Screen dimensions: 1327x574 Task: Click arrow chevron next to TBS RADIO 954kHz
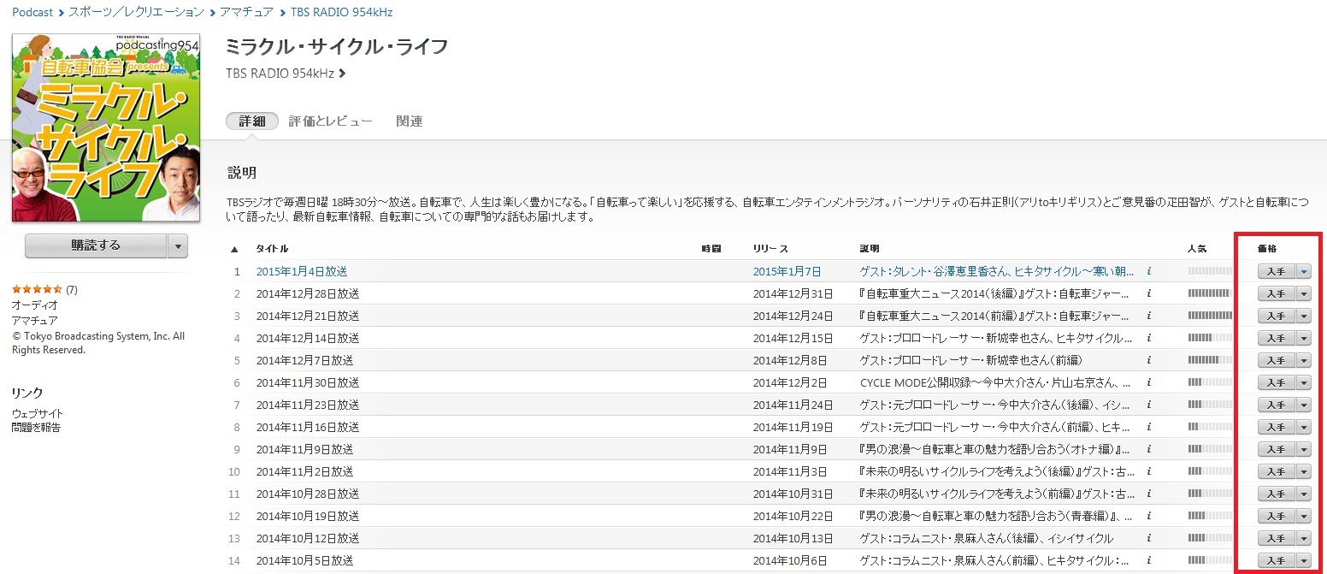point(343,74)
